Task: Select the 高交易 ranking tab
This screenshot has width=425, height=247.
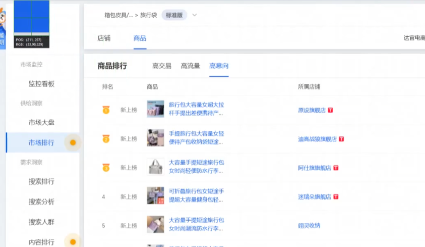Action: click(162, 66)
